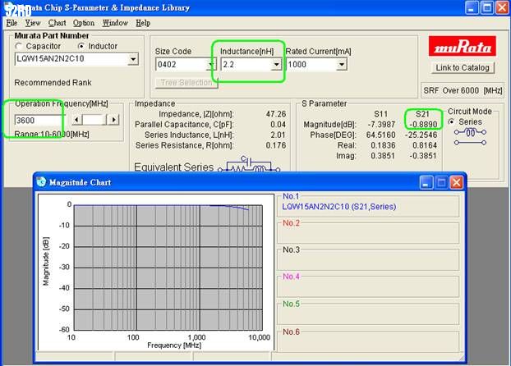Click the Series Inductance value 2.01
Image resolution: width=511 pixels, height=366 pixels.
click(x=278, y=135)
